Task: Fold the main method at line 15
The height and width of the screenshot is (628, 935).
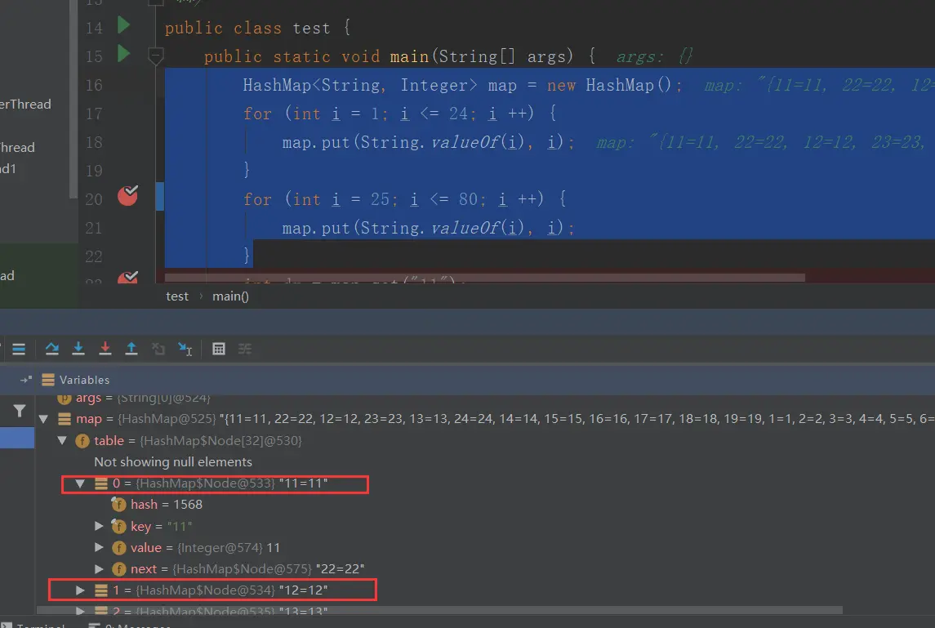Action: [x=156, y=56]
